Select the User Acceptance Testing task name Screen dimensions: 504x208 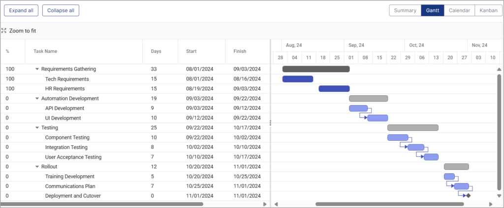(73, 157)
